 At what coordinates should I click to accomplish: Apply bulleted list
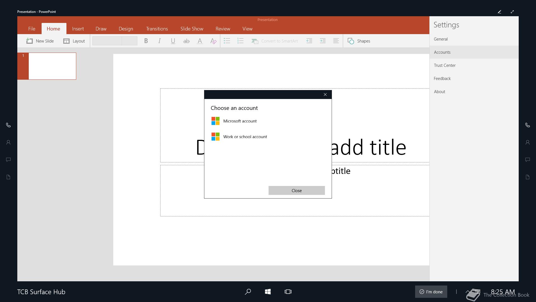point(227,41)
